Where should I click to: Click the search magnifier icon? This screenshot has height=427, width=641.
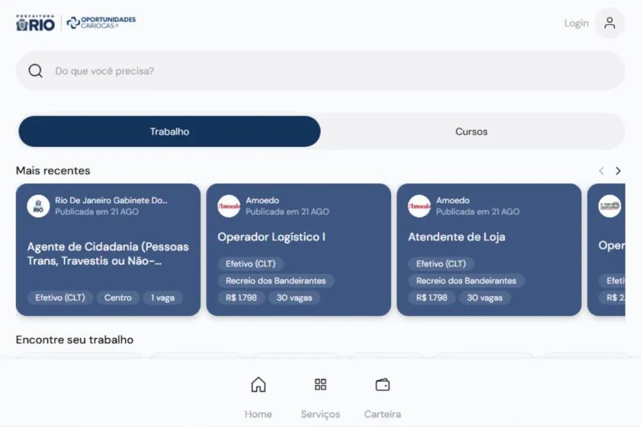(35, 71)
